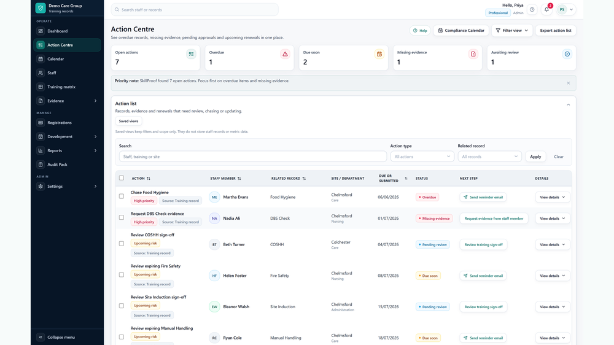Click the ME avatar for Martha Evans

[x=214, y=198]
